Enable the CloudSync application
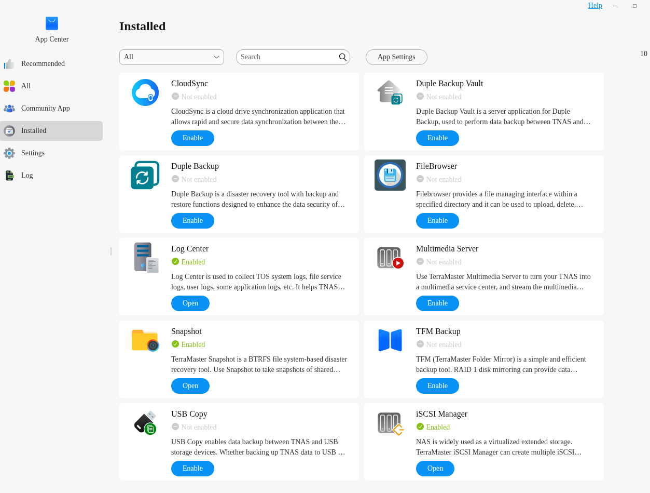650x493 pixels. (x=192, y=138)
